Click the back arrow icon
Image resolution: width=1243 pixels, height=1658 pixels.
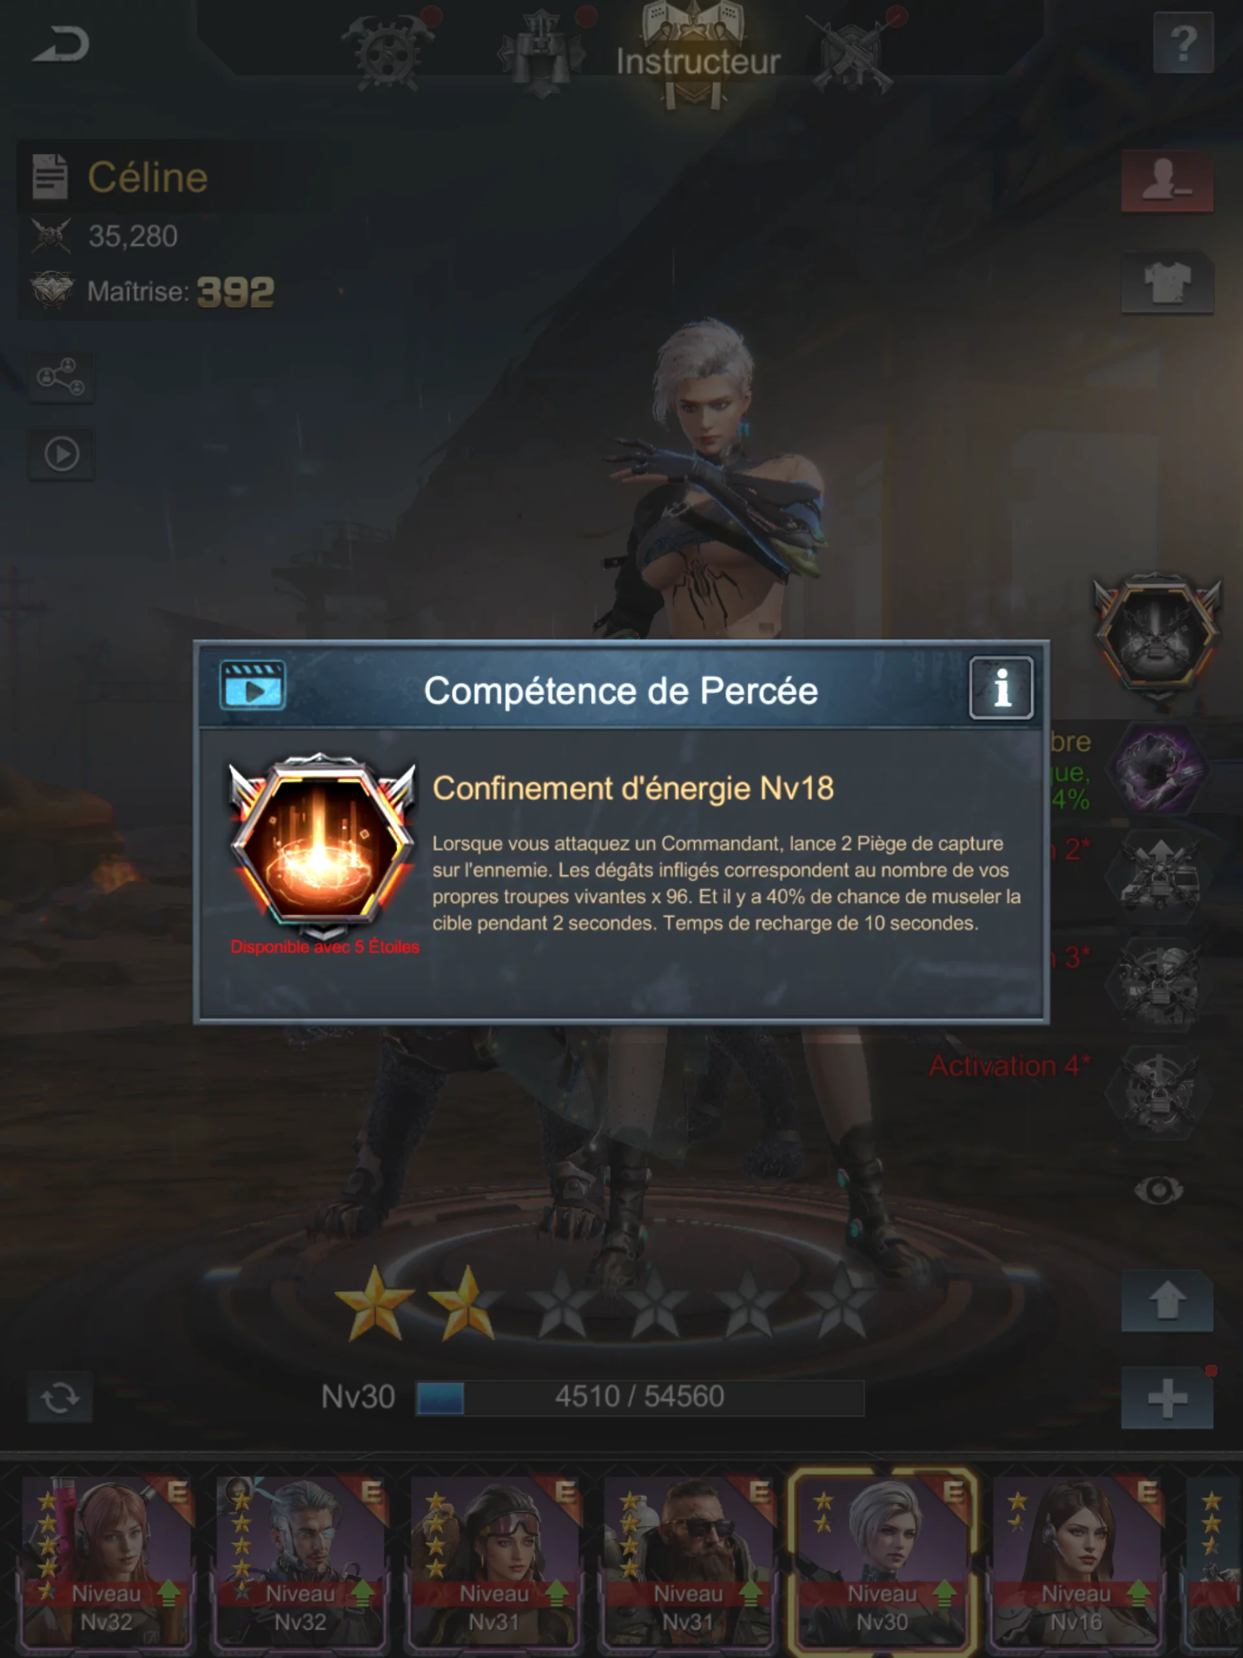tap(62, 43)
